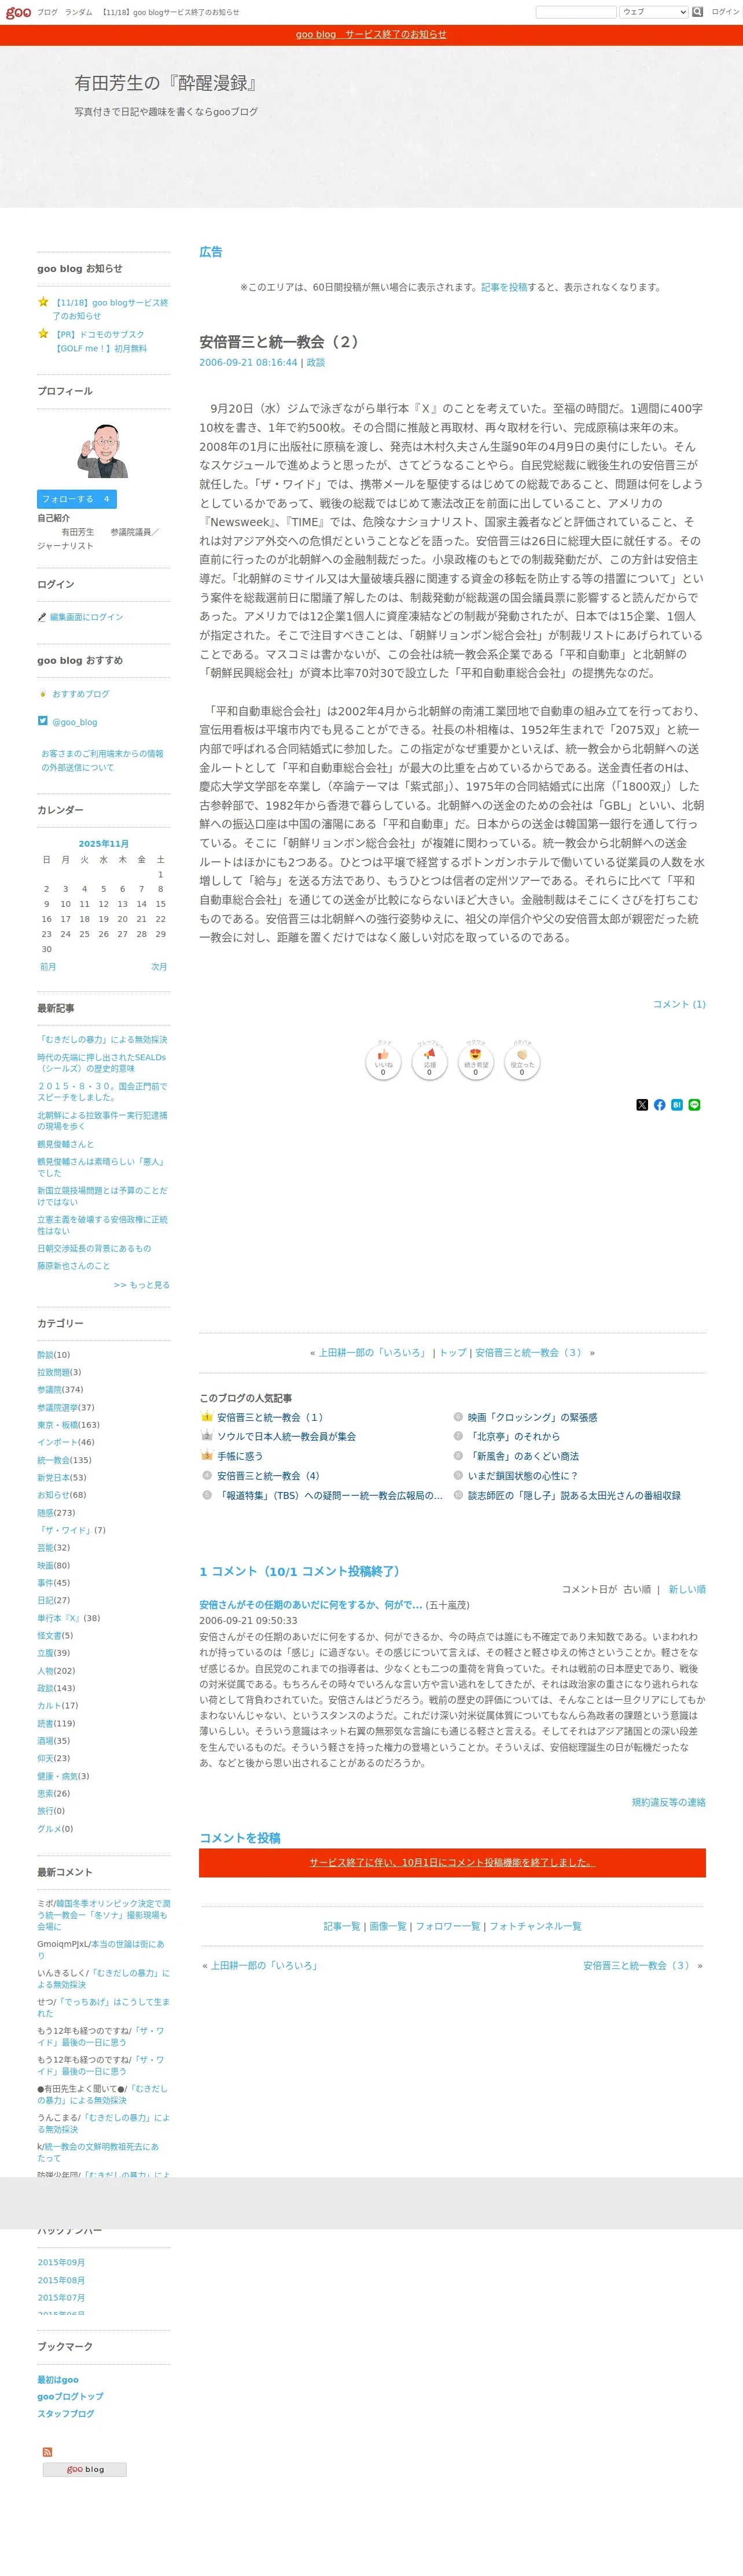This screenshot has width=743, height=2576.
Task: Click second-place crown for ソウルで日本人統一教会員が集会
Action: click(x=207, y=1436)
